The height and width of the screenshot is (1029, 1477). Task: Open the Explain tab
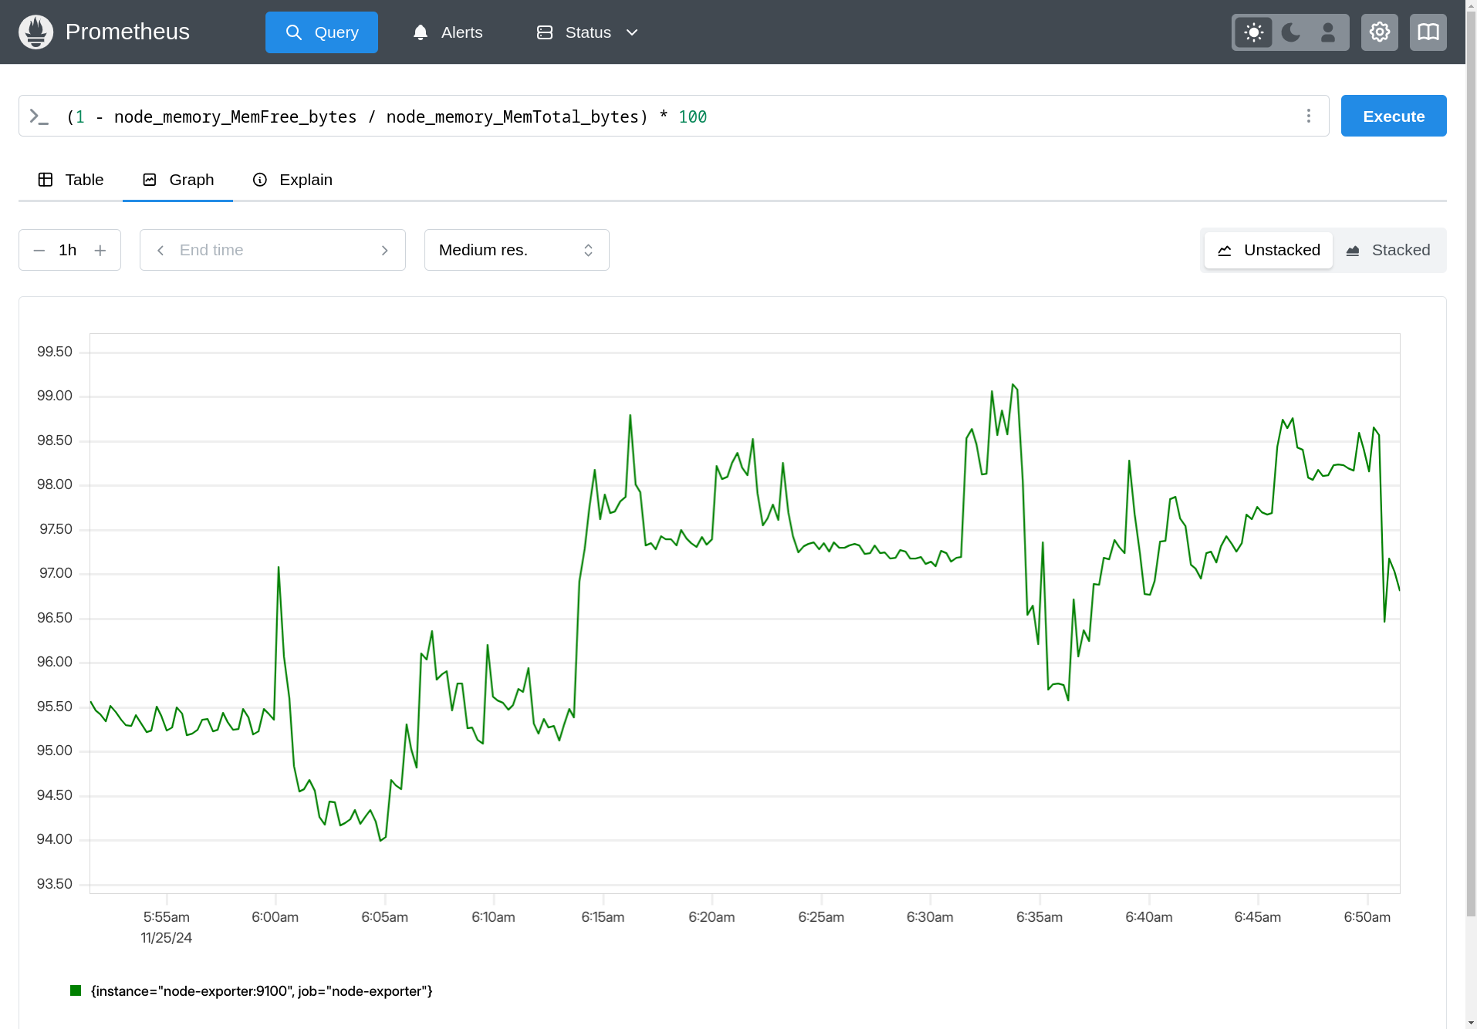pyautogui.click(x=292, y=179)
